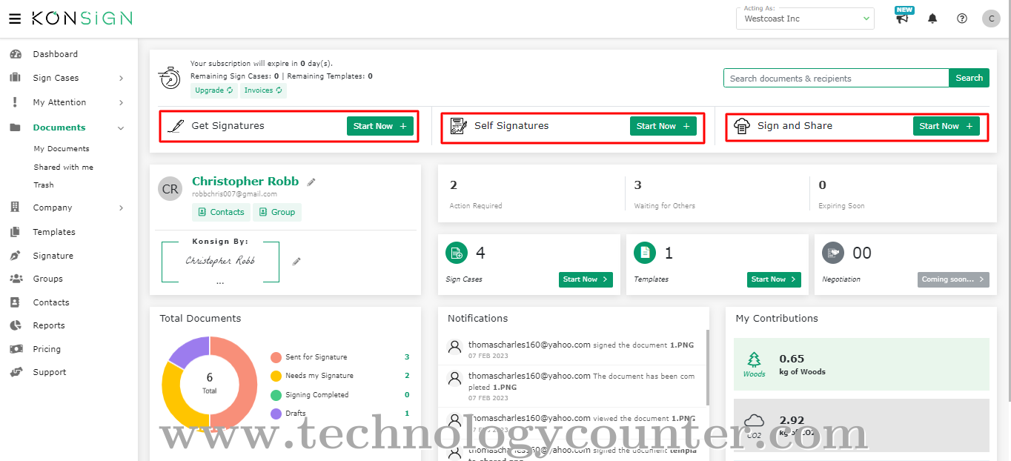Screen dimensions: 1011x461
Task: Edit the Konsign By signature pencil
Action: point(296,261)
